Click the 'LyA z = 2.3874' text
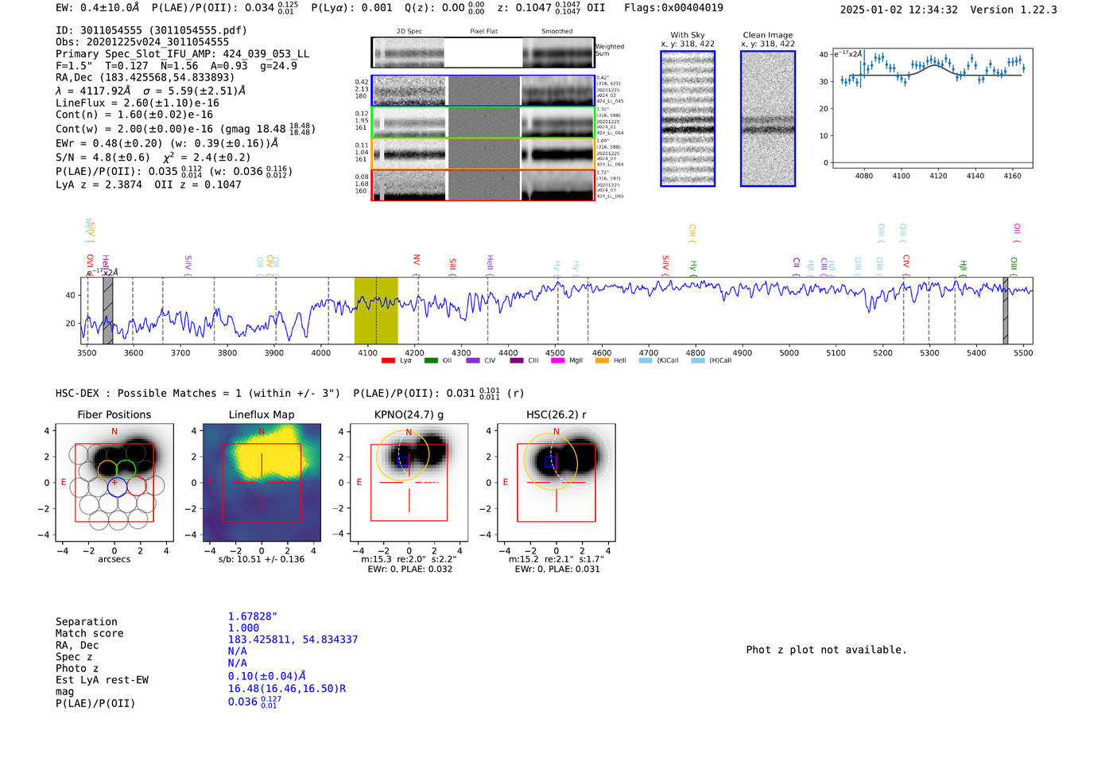The image size is (1113, 758). [x=99, y=185]
